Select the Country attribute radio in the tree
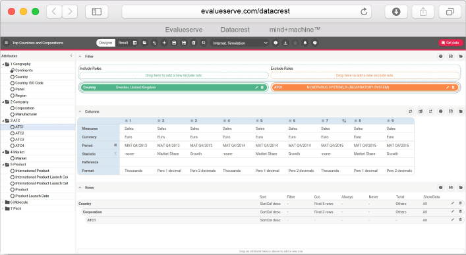This screenshot has width=466, height=255. click(x=12, y=76)
